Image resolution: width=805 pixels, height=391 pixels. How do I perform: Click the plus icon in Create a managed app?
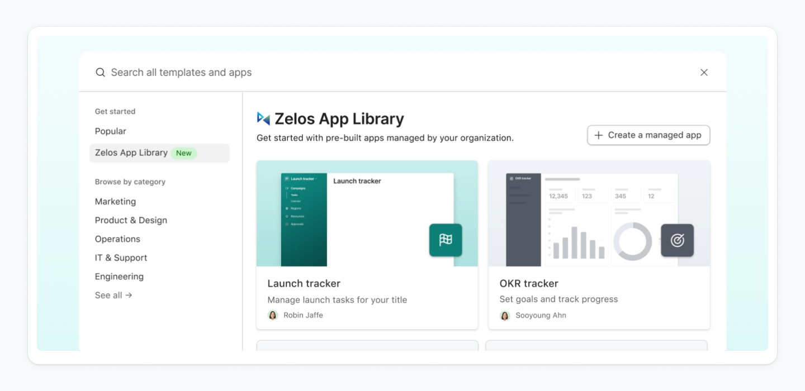599,135
